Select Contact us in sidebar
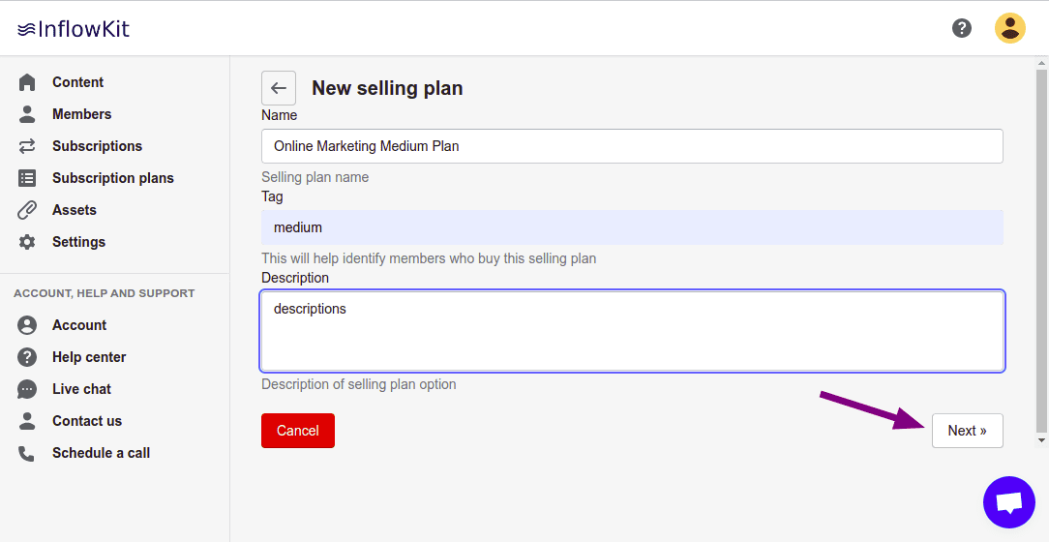Image resolution: width=1049 pixels, height=542 pixels. tap(87, 421)
